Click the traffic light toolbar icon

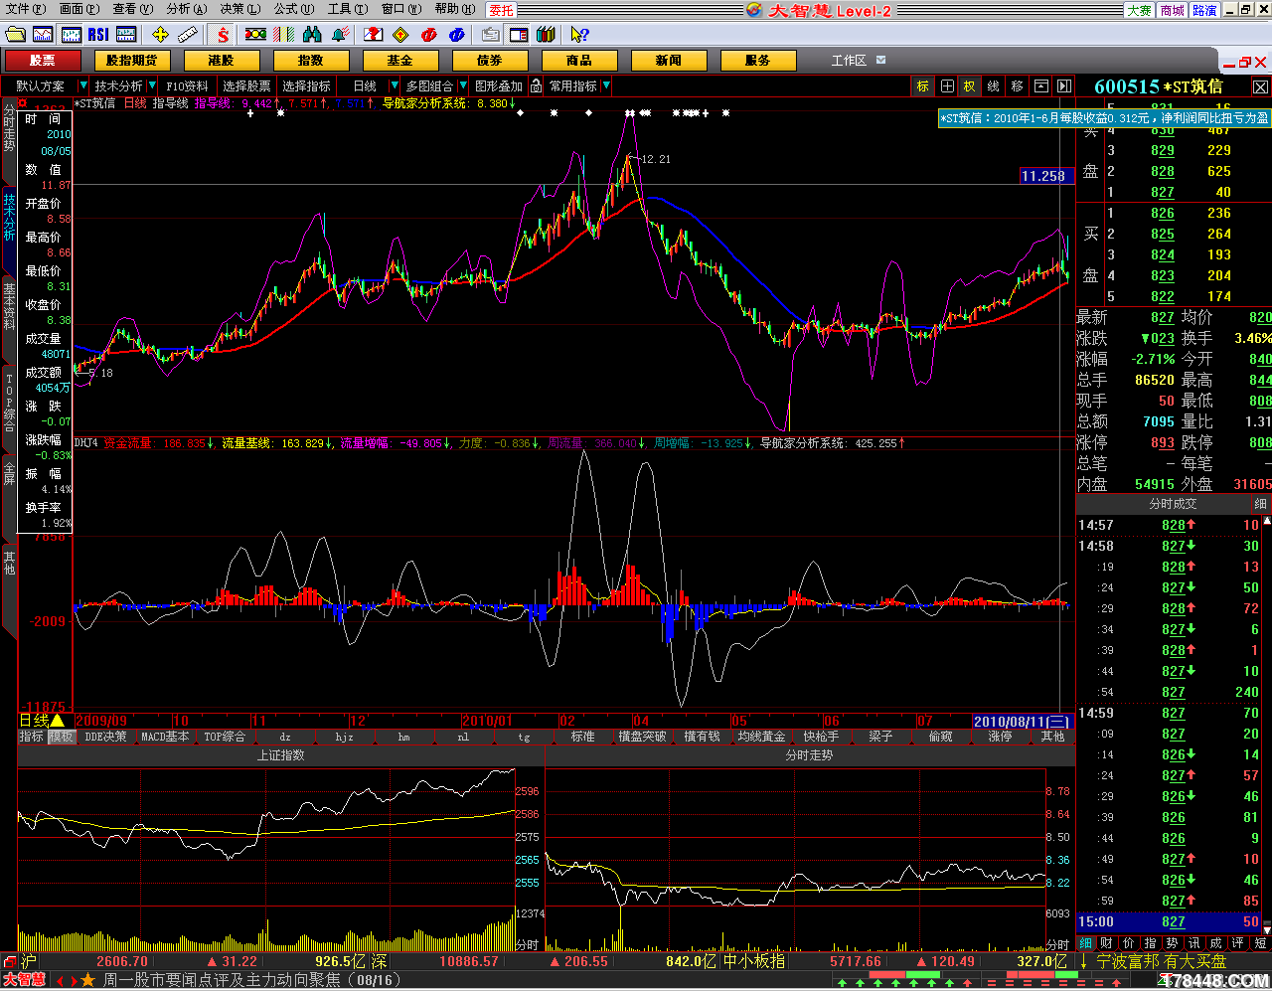(255, 35)
